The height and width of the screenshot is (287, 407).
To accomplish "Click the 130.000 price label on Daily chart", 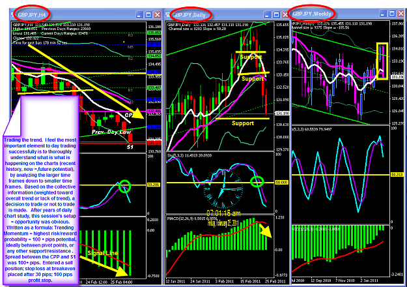I will pyautogui.click(x=283, y=137).
